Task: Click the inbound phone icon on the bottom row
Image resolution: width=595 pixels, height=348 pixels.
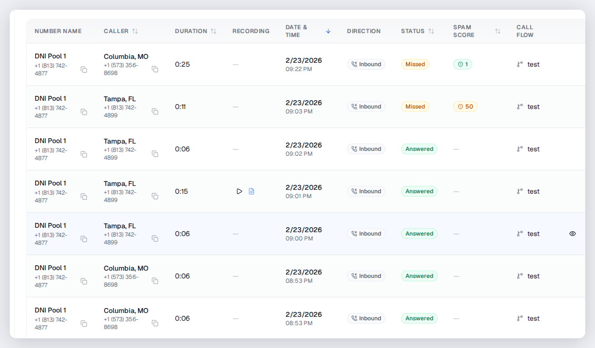Action: click(x=355, y=318)
